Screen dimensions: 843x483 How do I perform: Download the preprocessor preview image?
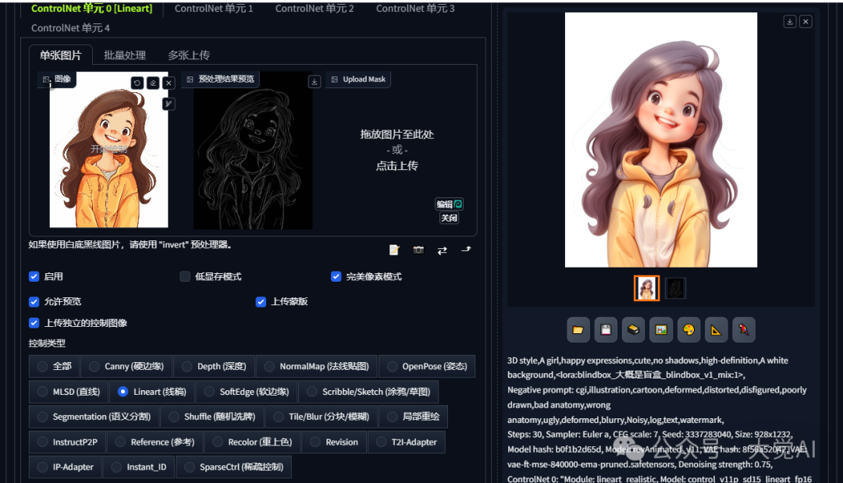(315, 81)
